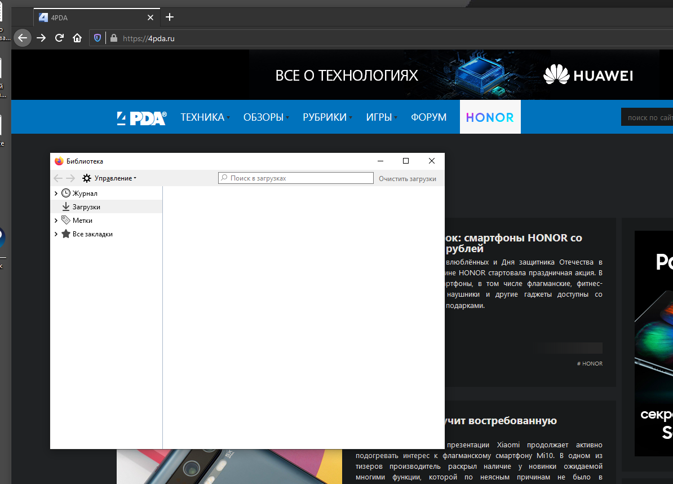This screenshot has width=673, height=484.
Task: Open the ТЕХНИКА menu on 4PDA
Action: coord(205,117)
